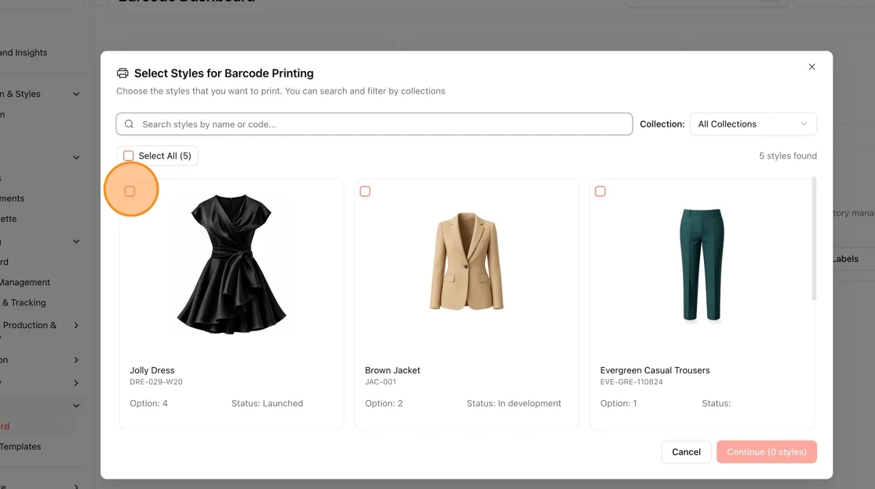The width and height of the screenshot is (875, 489).
Task: Click the printer icon in dialog title
Action: (123, 73)
